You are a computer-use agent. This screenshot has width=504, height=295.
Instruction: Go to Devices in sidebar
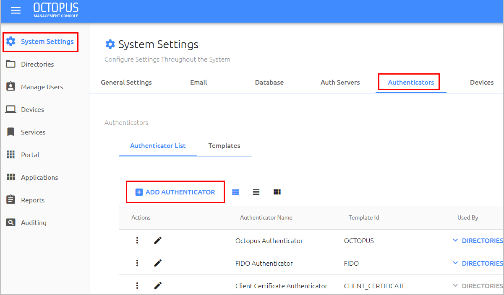tap(32, 109)
